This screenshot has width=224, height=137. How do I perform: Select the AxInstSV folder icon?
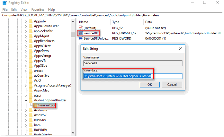[31, 115]
